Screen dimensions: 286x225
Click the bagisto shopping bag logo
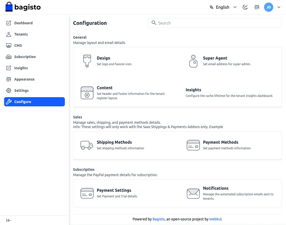[23, 7]
